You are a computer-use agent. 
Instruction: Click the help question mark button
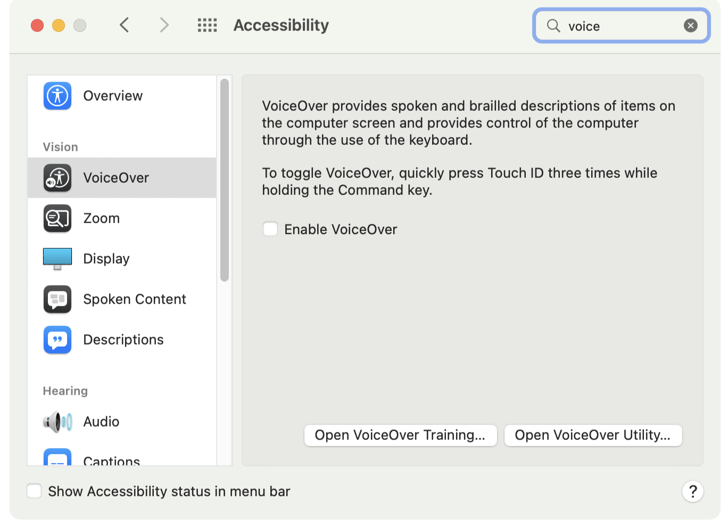tap(692, 491)
